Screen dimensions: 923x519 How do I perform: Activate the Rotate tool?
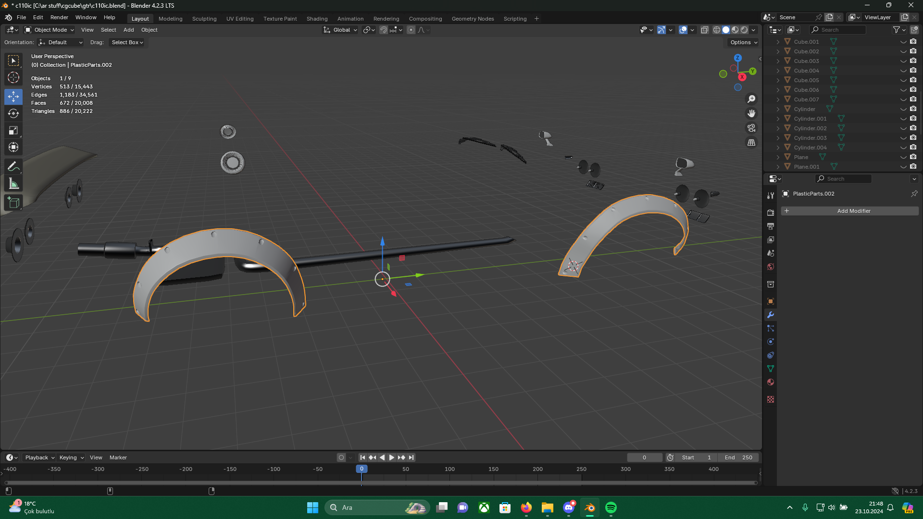pos(13,114)
